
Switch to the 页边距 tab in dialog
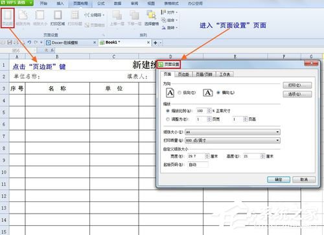pos(183,74)
